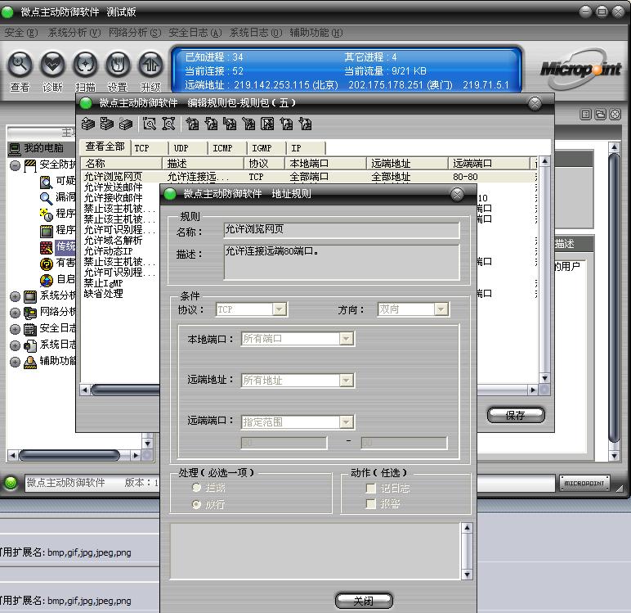Click the delete rule crossed-out icon
Screen dimensions: 631x613
click(x=267, y=124)
